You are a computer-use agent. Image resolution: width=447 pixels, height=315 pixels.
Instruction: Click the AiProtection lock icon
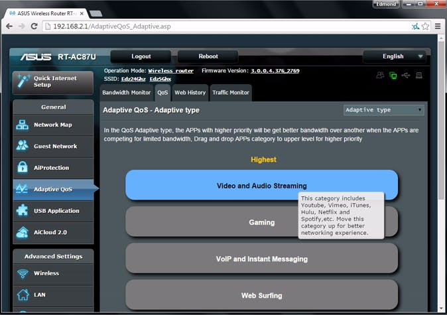[x=23, y=167]
